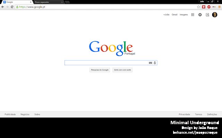Open the red asterisk extension icon

204,7
